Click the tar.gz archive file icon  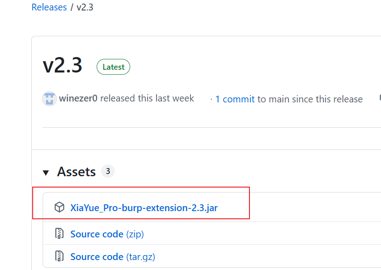59,256
